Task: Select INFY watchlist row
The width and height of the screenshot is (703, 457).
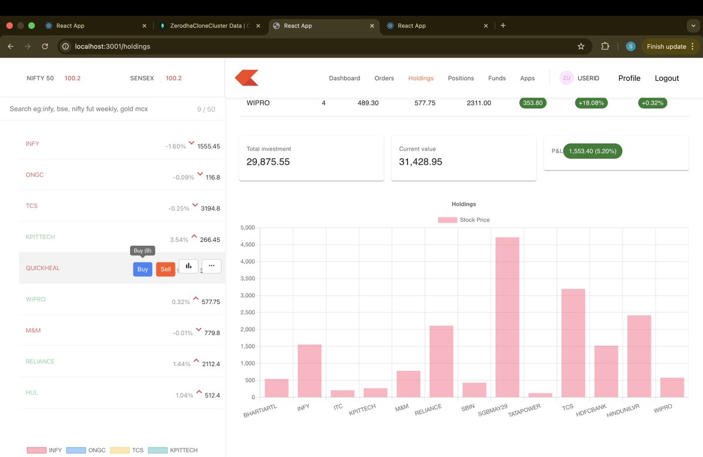Action: point(122,144)
